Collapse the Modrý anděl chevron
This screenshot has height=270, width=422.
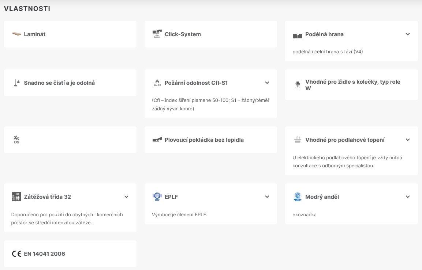click(408, 197)
